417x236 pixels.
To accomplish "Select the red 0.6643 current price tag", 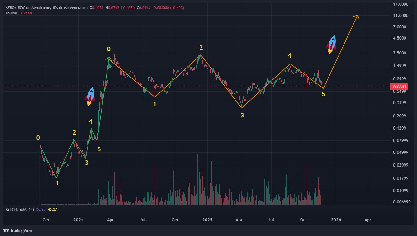I will [x=399, y=87].
